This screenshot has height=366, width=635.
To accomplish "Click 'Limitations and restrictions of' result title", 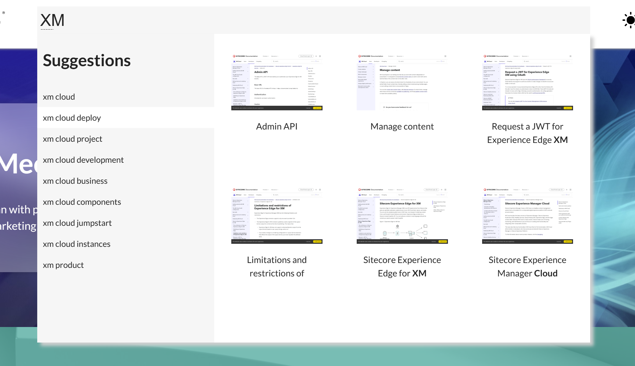I will click(x=277, y=266).
